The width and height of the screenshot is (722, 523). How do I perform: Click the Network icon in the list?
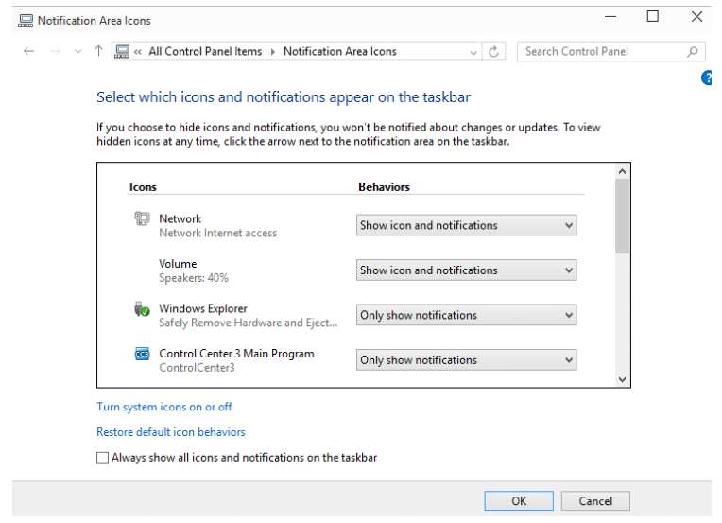pyautogui.click(x=142, y=219)
